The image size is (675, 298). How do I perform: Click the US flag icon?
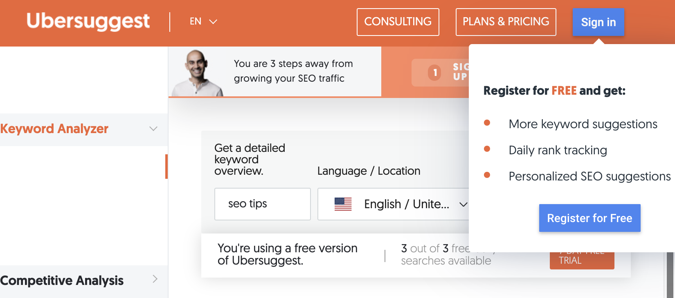click(343, 204)
